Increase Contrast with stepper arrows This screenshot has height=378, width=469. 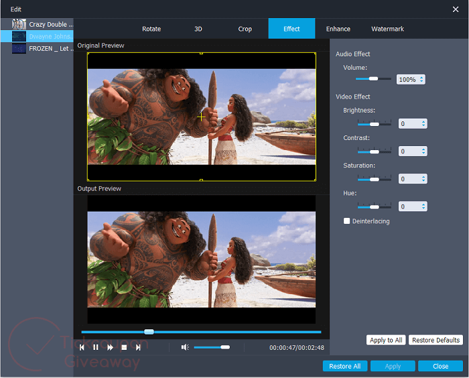[x=423, y=149]
